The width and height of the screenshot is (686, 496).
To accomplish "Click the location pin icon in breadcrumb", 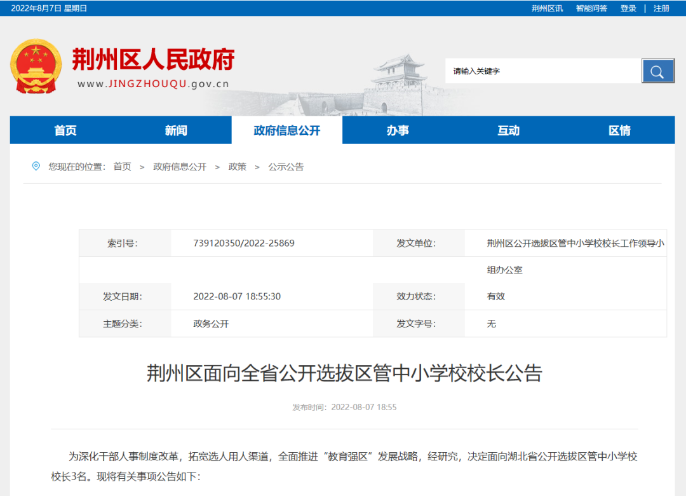I will (x=36, y=167).
